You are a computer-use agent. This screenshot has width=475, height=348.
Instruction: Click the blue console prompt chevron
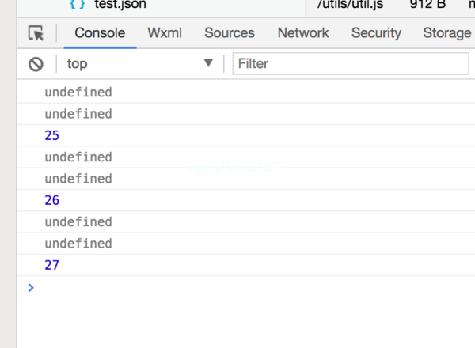[31, 287]
